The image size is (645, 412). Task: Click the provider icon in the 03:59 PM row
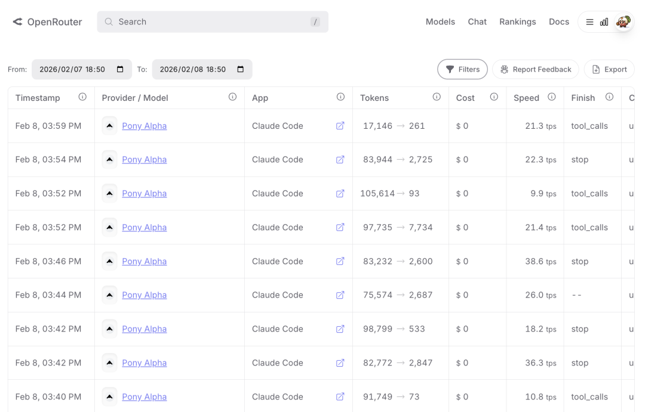pyautogui.click(x=109, y=126)
